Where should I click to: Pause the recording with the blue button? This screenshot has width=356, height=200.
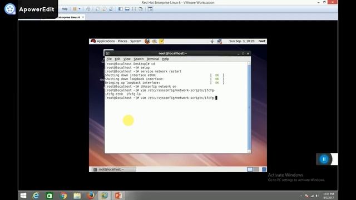coord(324,159)
